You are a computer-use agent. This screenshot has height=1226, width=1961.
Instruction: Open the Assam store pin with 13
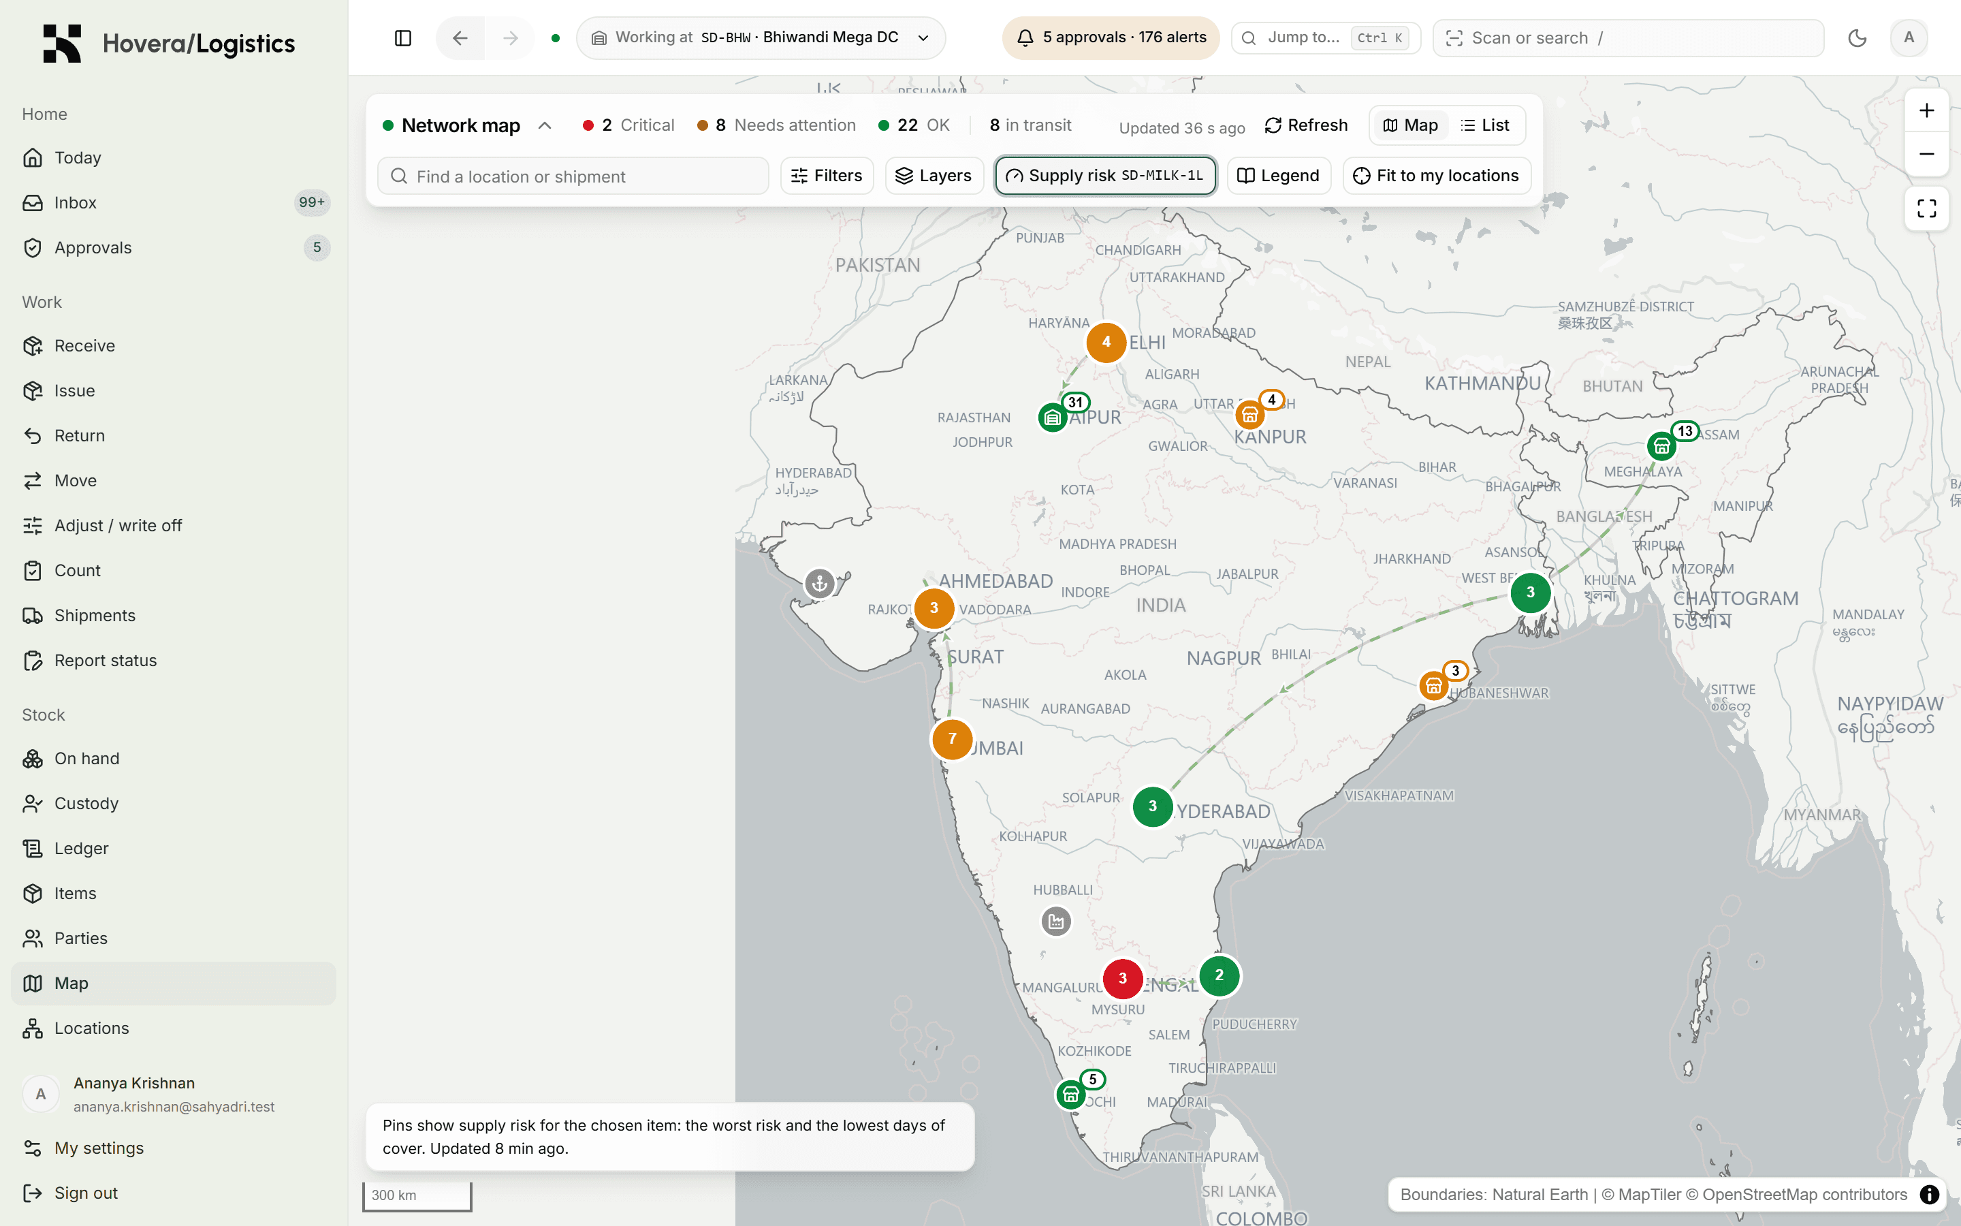click(x=1661, y=446)
